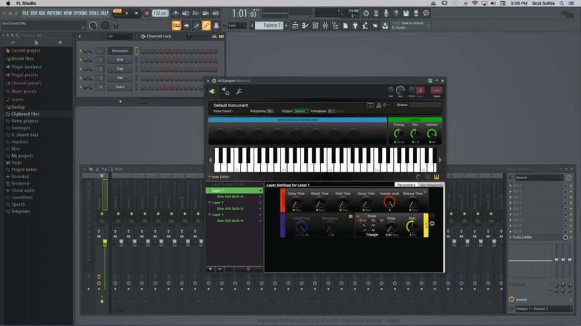Open the browser view icon
The image size is (581, 326).
click(x=335, y=26)
